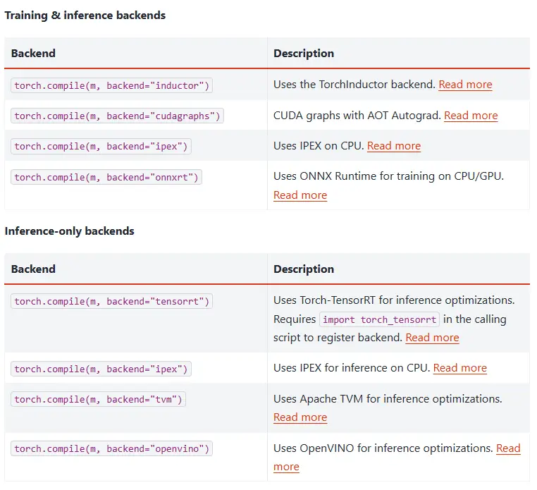
Task: Click Description column header under Training & inference
Action: pyautogui.click(x=304, y=54)
